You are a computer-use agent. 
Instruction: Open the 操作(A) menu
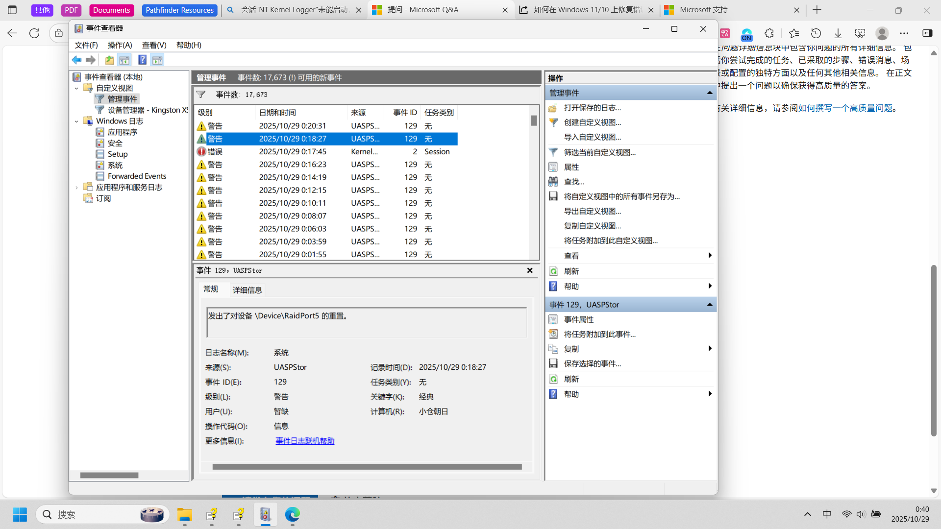coord(120,45)
